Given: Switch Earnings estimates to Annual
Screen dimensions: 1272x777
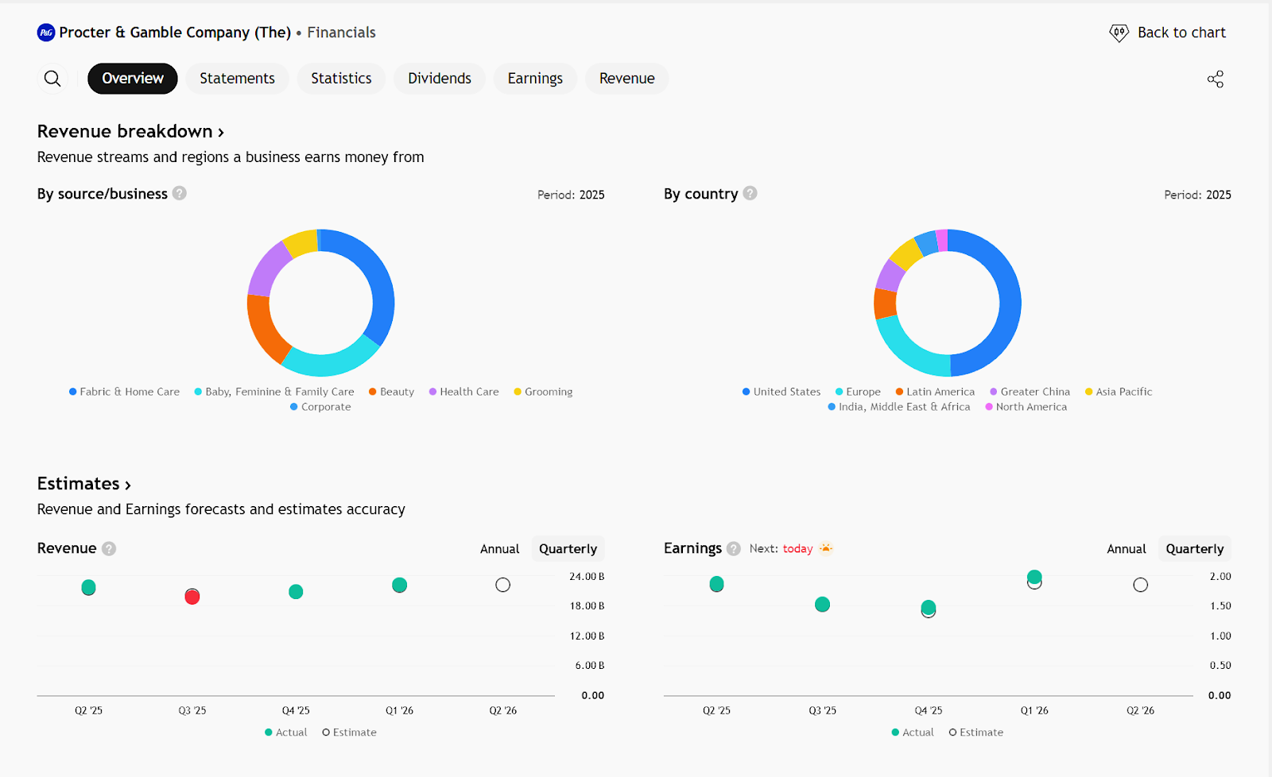Looking at the screenshot, I should pos(1126,549).
